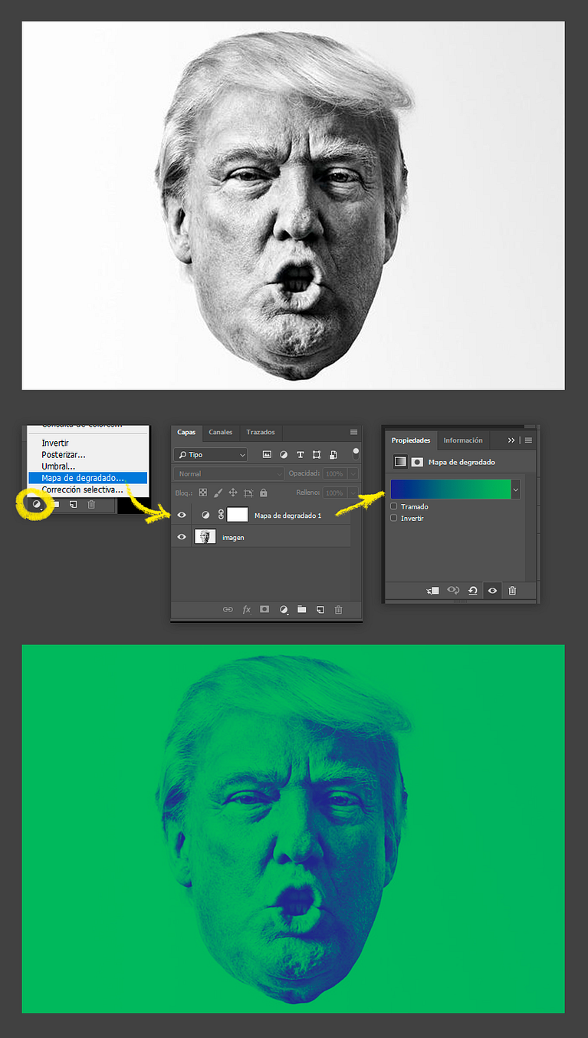Open the Tipo filter dropdown
The height and width of the screenshot is (1038, 588).
pyautogui.click(x=211, y=454)
